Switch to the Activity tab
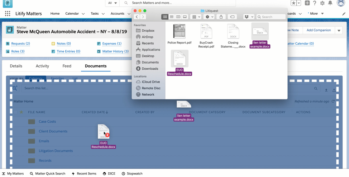This screenshot has width=349, height=177. coord(42,66)
